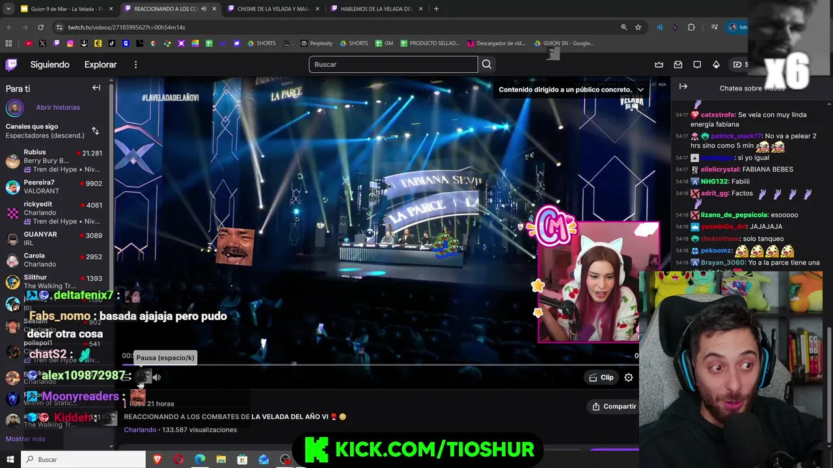Open the Charlando category link
This screenshot has height=468, width=833.
(140, 430)
